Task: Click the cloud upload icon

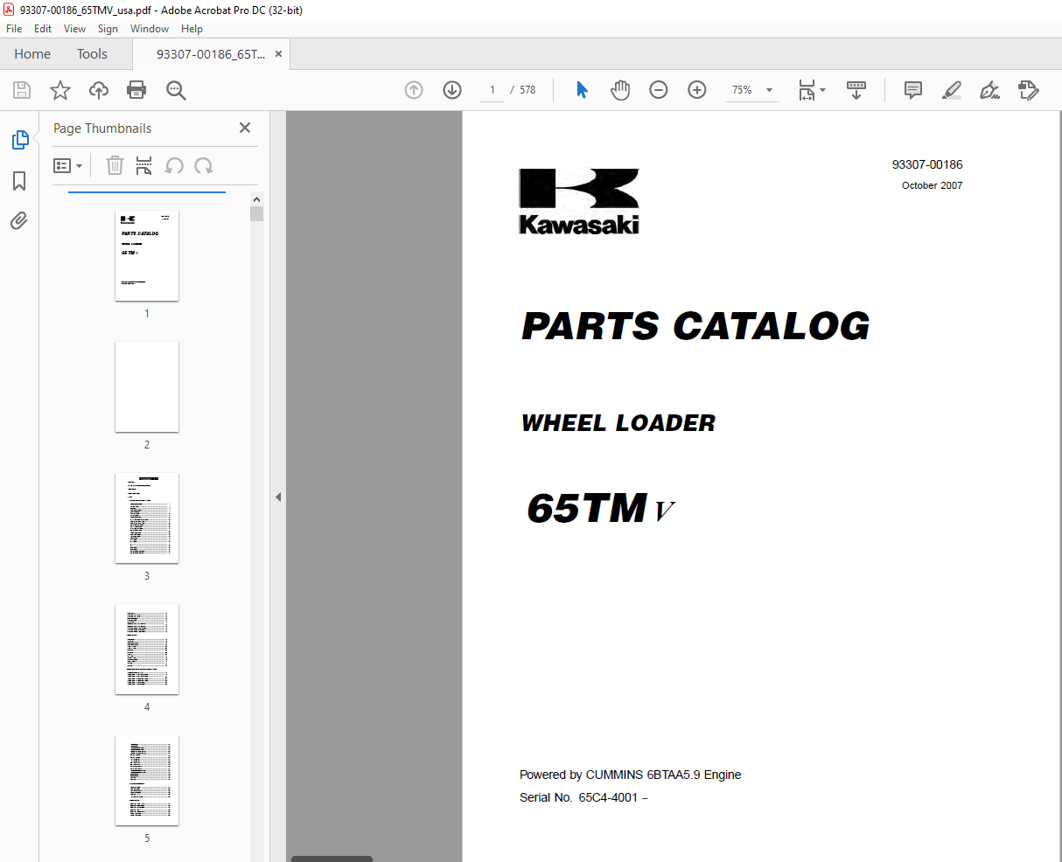Action: [x=99, y=90]
